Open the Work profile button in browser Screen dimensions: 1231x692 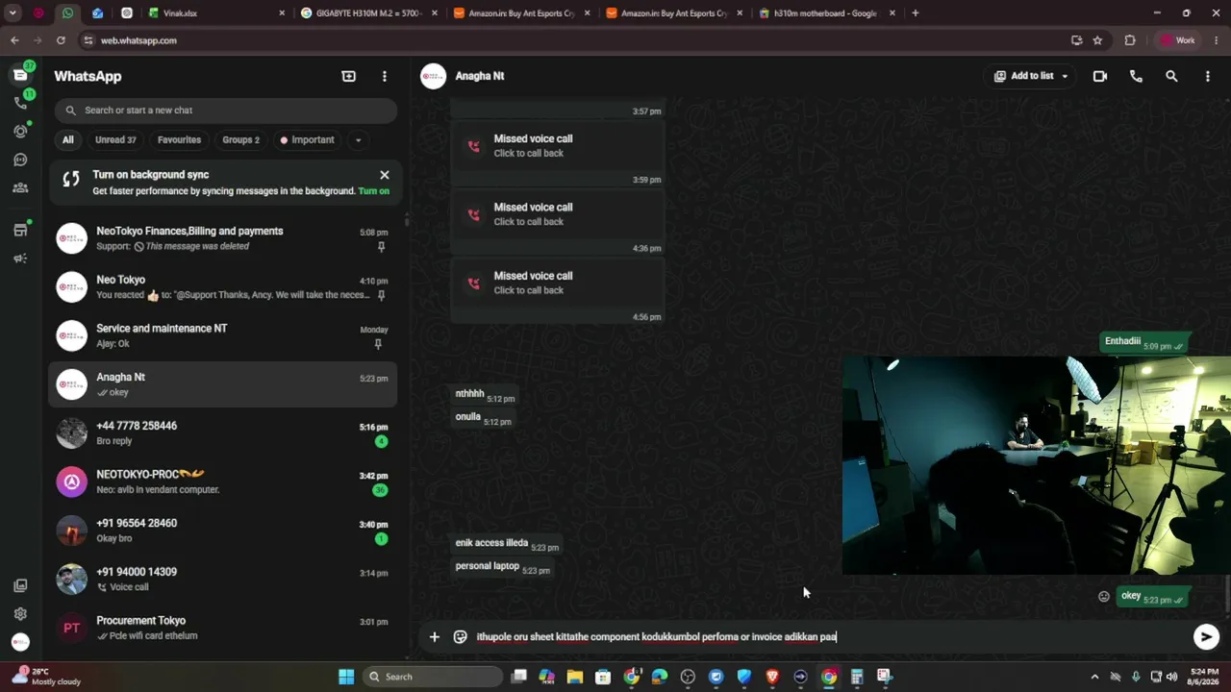1179,40
